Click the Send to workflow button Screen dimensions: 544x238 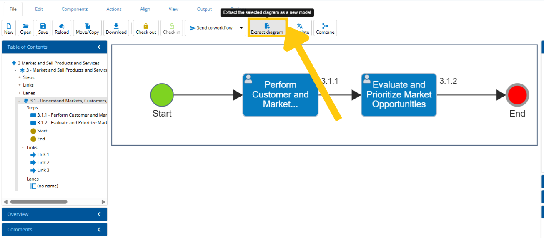[x=211, y=28]
